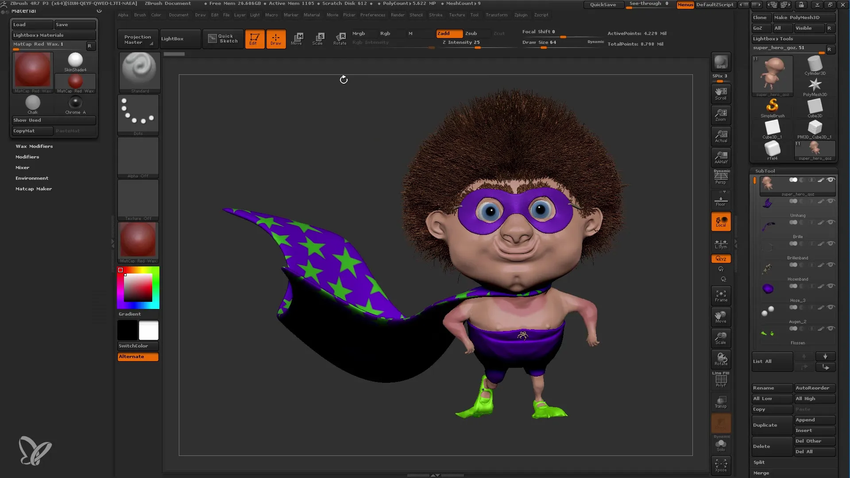Viewport: 850px width, 478px height.
Task: Expand the Modifiers material section
Action: pos(27,156)
